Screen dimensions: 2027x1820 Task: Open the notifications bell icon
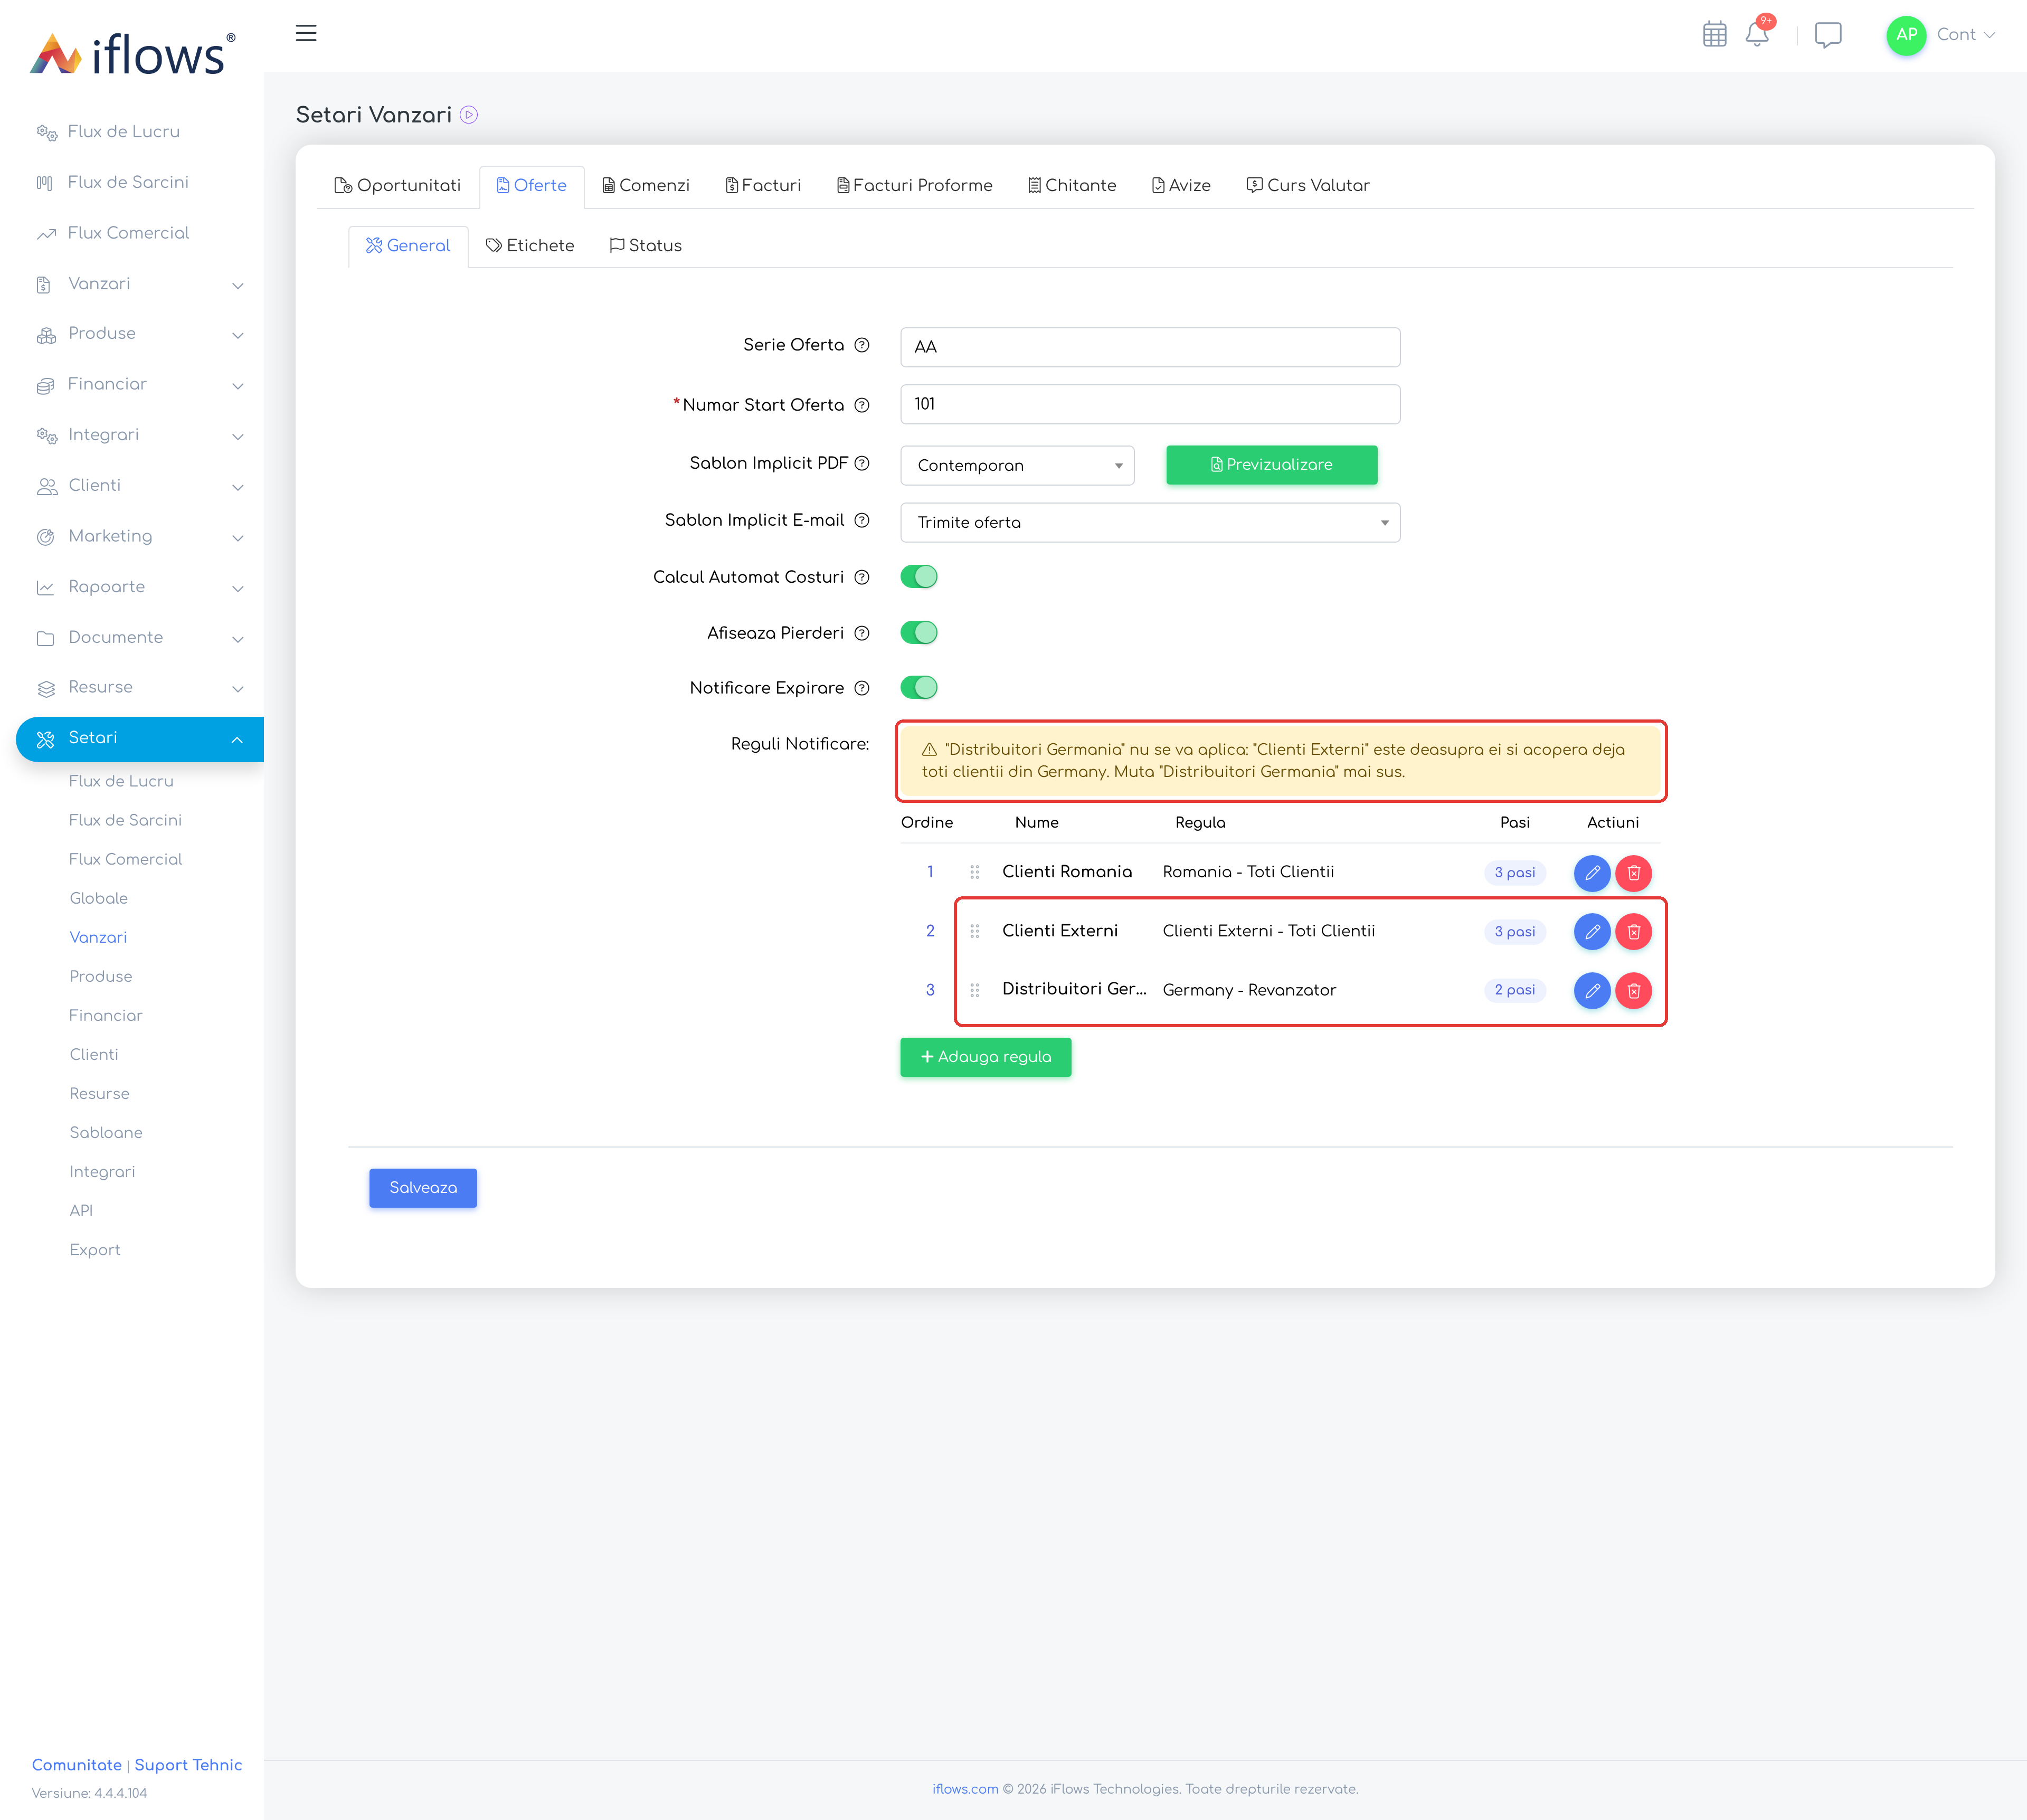pos(1757,33)
